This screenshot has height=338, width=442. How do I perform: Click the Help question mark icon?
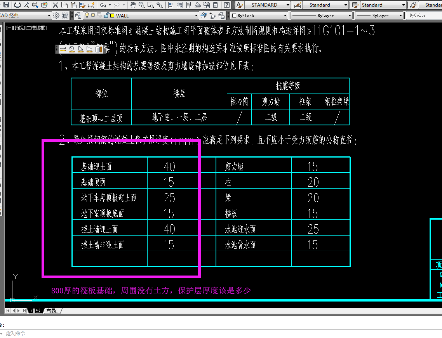(x=227, y=5)
